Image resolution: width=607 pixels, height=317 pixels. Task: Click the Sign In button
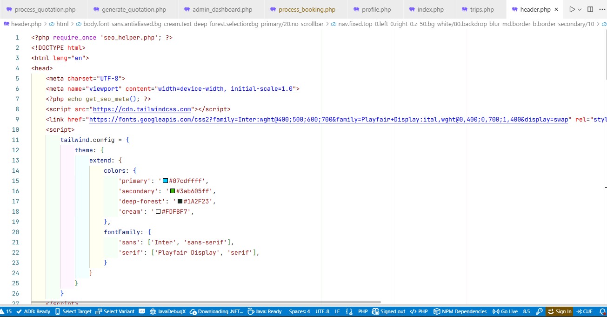click(560, 311)
